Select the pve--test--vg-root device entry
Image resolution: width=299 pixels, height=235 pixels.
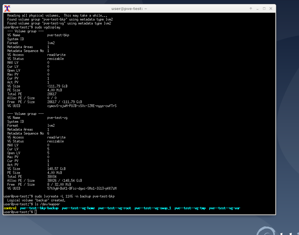click(x=115, y=208)
